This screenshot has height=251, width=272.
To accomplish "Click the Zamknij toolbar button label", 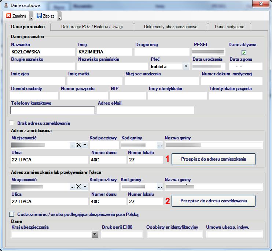I will [x=19, y=16].
